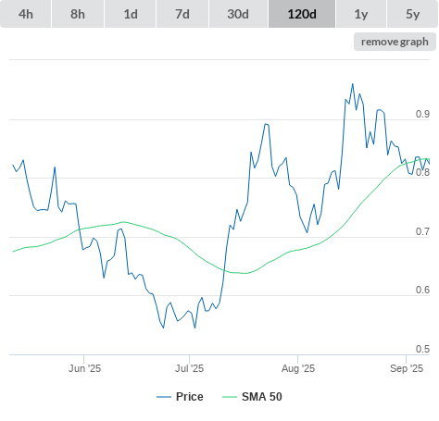This screenshot has width=439, height=421.
Task: Click the 0.7 price axis label
Action: (x=422, y=231)
